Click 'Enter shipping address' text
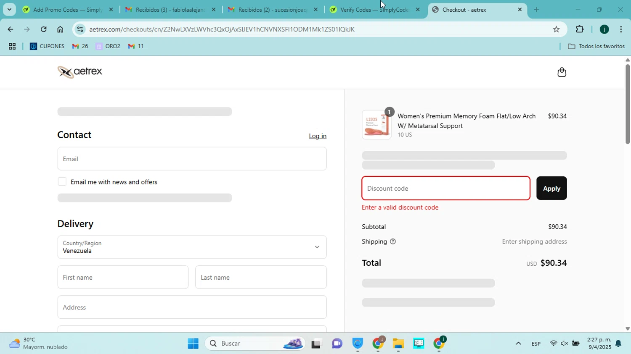 [x=534, y=241]
